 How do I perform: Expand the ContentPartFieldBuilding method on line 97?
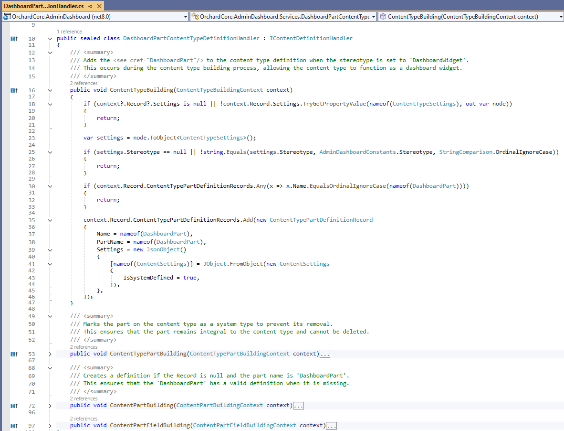pyautogui.click(x=50, y=426)
